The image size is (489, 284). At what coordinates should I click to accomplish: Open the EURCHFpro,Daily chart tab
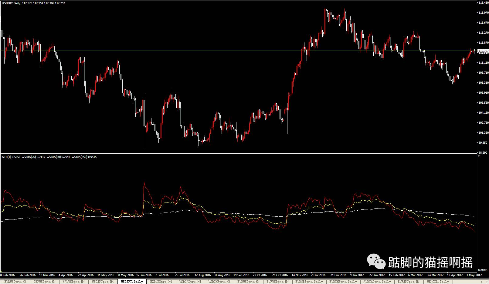pyautogui.click(x=344, y=282)
